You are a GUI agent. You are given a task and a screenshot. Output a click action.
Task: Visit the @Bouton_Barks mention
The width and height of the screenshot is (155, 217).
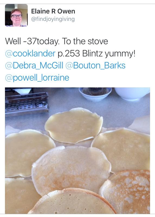pyautogui.click(x=95, y=65)
